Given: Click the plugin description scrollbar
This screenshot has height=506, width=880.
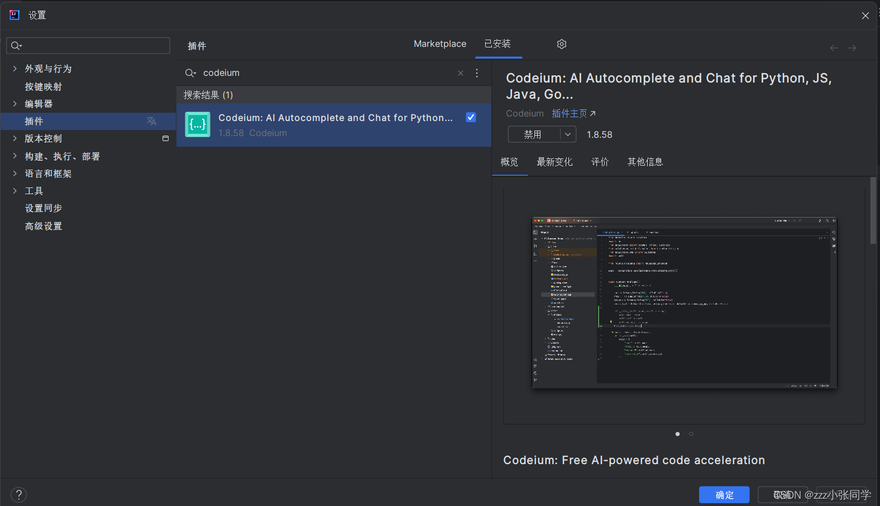Looking at the screenshot, I should [x=873, y=210].
